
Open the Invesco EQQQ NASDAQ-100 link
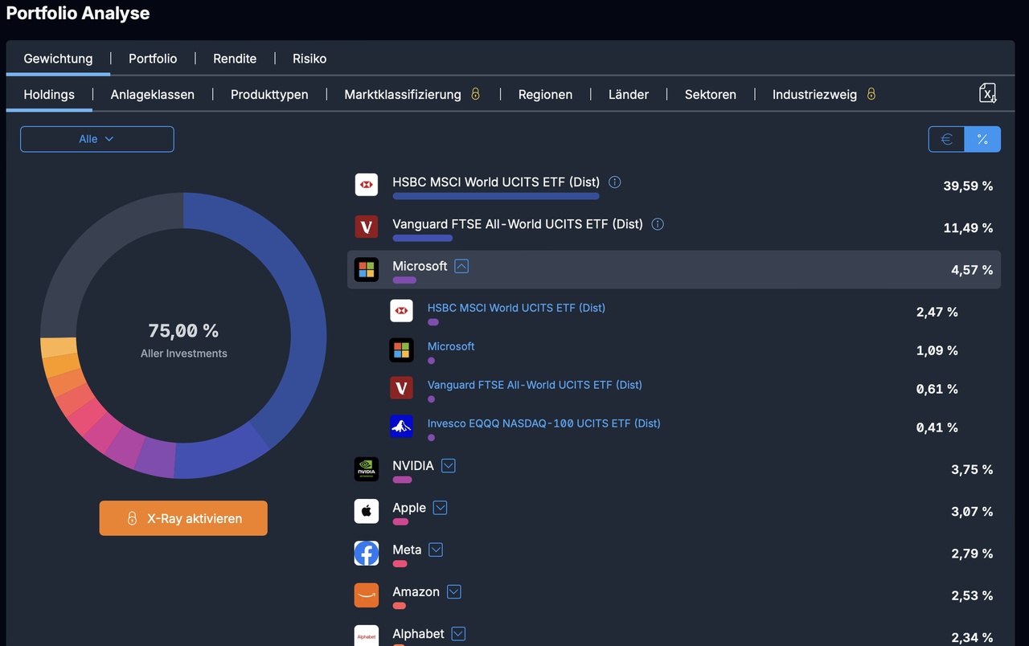point(544,423)
